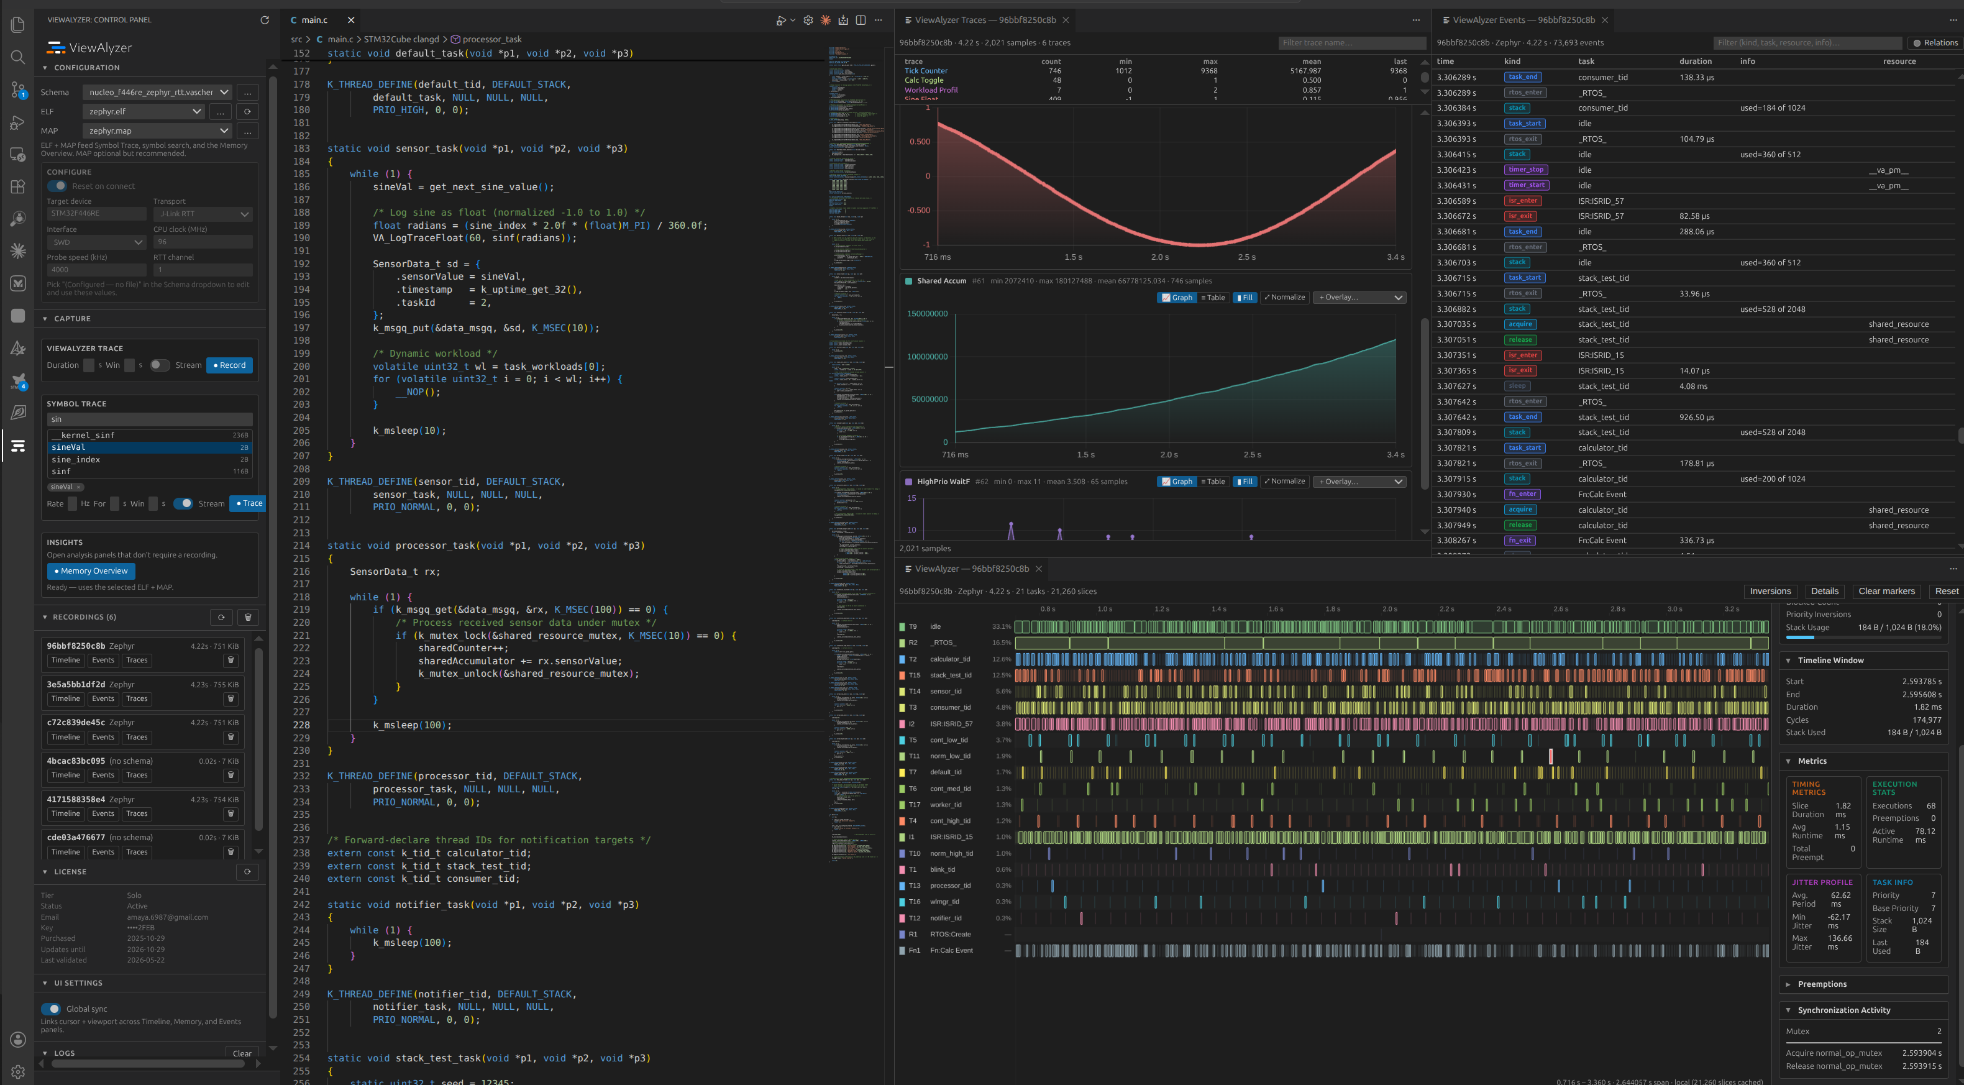Screen dimensions: 1964x1085
Task: Toggle Reset on connect switch
Action: (57, 186)
